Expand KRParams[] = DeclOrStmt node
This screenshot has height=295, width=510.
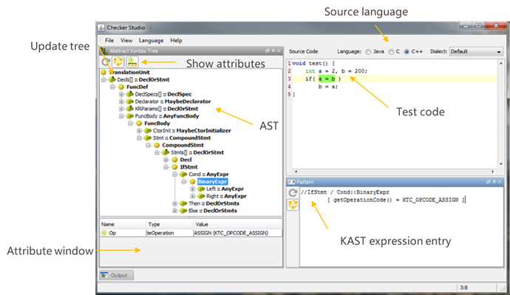(121, 109)
